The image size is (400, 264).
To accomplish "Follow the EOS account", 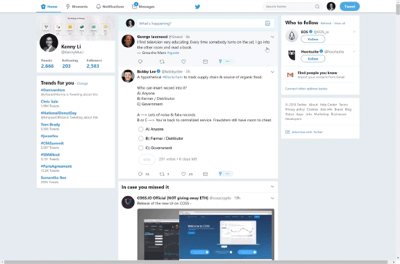I will [313, 39].
